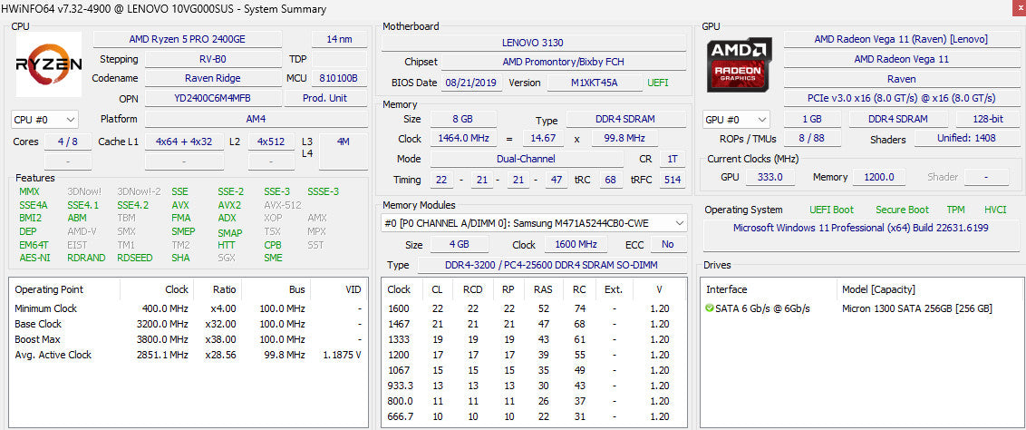
Task: Click the AMD Promontory/Bixby FCH chipset field
Action: (564, 63)
